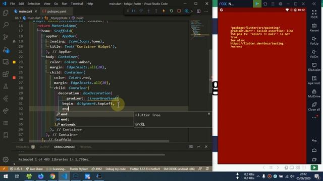The image size is (323, 181).
Task: Select device SM G930K in status bar
Action: click(179, 169)
